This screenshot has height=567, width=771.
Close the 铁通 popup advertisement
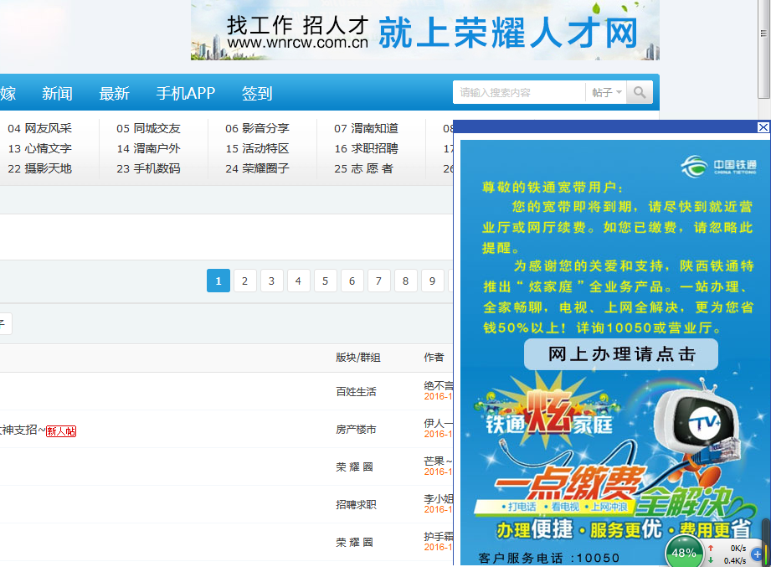click(763, 127)
